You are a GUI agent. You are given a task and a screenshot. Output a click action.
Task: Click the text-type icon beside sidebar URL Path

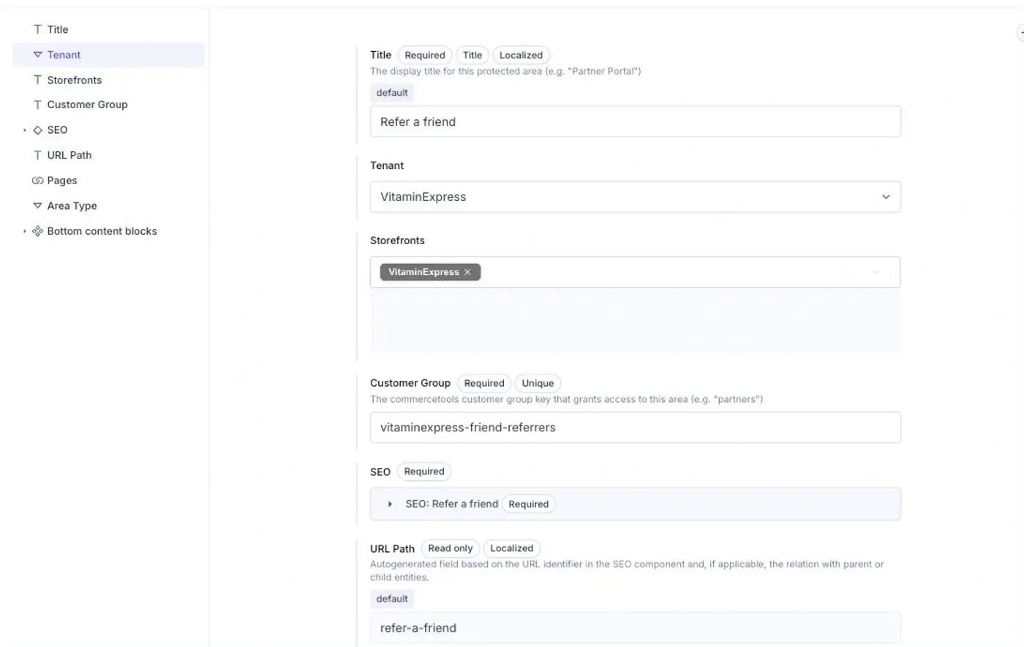pyautogui.click(x=37, y=155)
